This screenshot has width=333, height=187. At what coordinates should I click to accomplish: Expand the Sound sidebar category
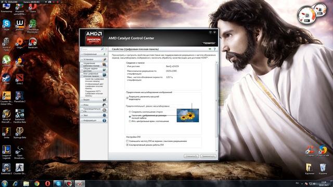click(94, 115)
